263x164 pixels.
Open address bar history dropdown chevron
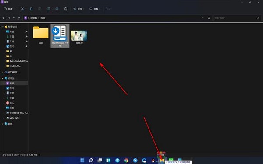pos(203,18)
